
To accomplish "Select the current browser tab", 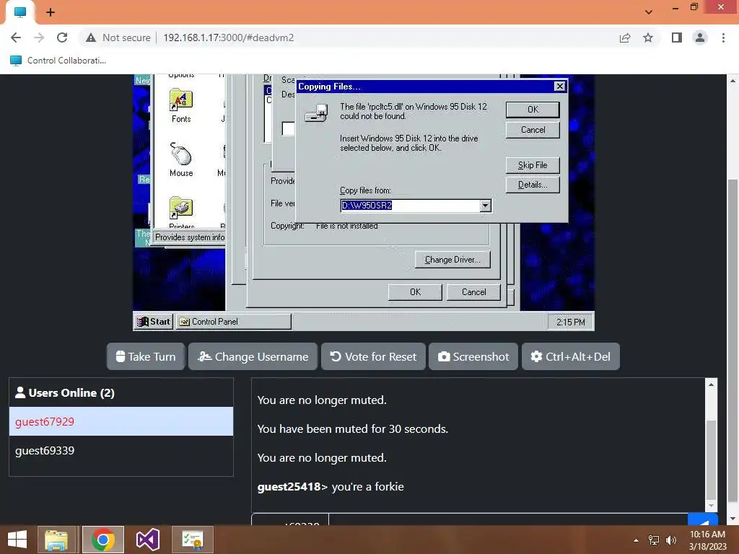I will [20, 12].
